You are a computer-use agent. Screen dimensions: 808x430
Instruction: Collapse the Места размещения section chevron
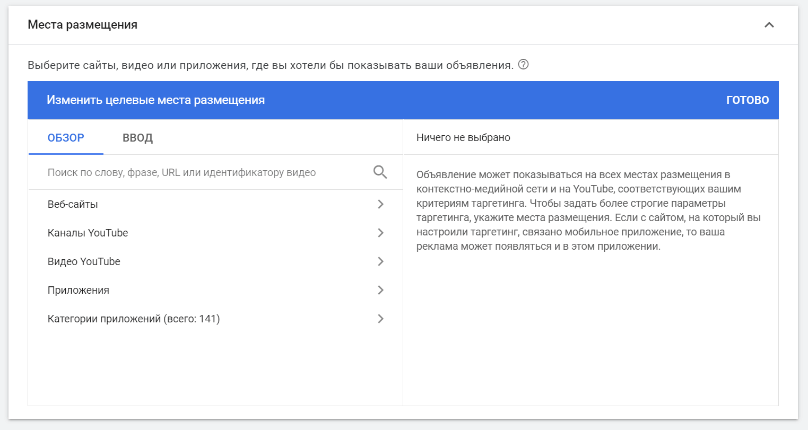pos(769,25)
